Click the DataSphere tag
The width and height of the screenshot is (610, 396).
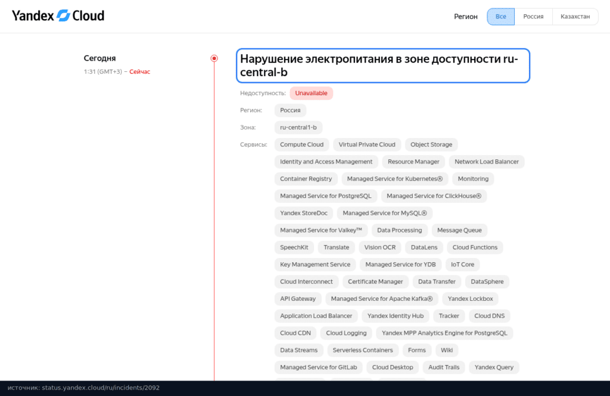point(487,281)
